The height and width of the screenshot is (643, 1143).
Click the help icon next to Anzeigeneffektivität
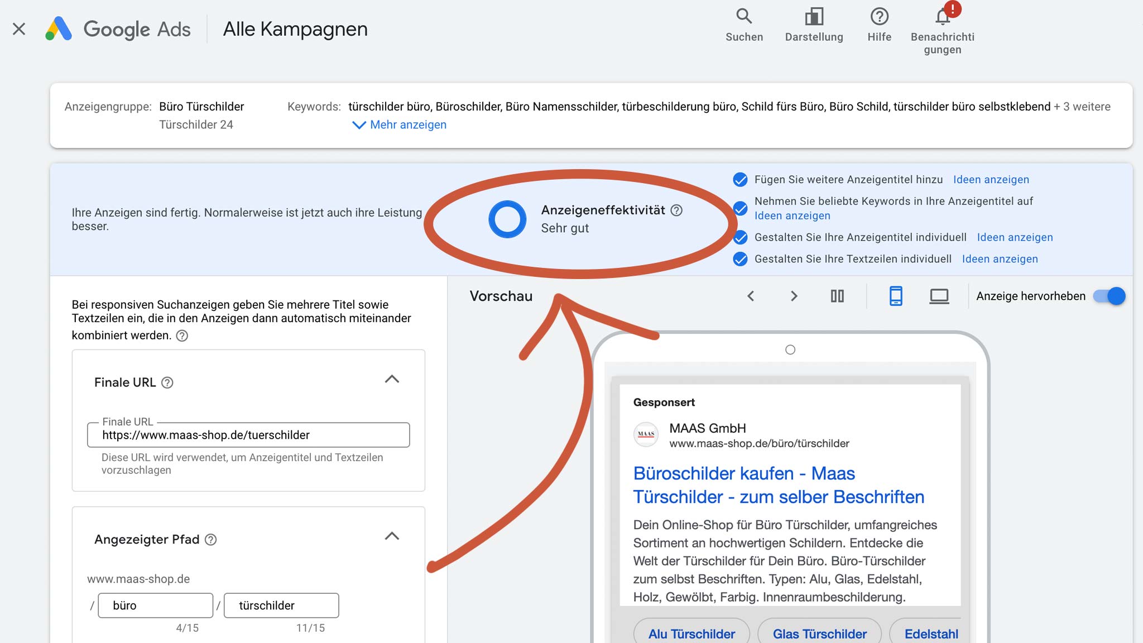click(676, 210)
